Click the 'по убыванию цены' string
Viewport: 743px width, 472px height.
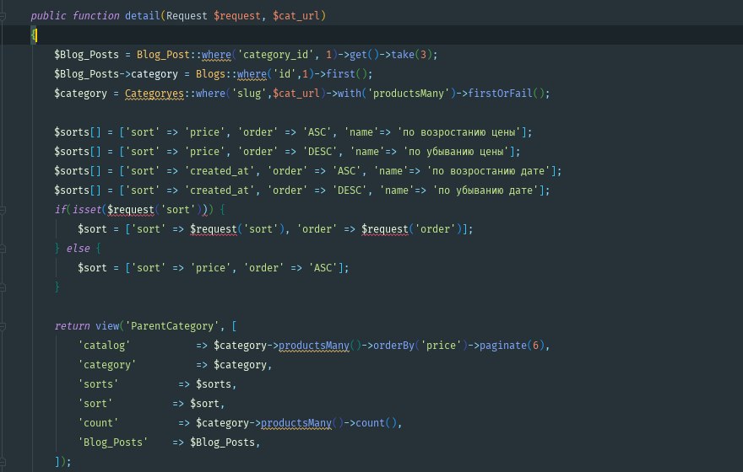click(456, 152)
